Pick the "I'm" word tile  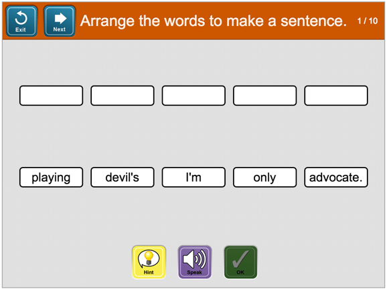(x=193, y=178)
